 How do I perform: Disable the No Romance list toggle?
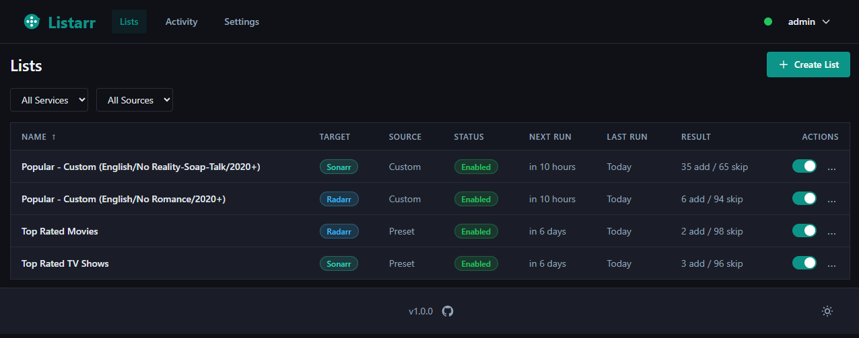click(x=804, y=198)
